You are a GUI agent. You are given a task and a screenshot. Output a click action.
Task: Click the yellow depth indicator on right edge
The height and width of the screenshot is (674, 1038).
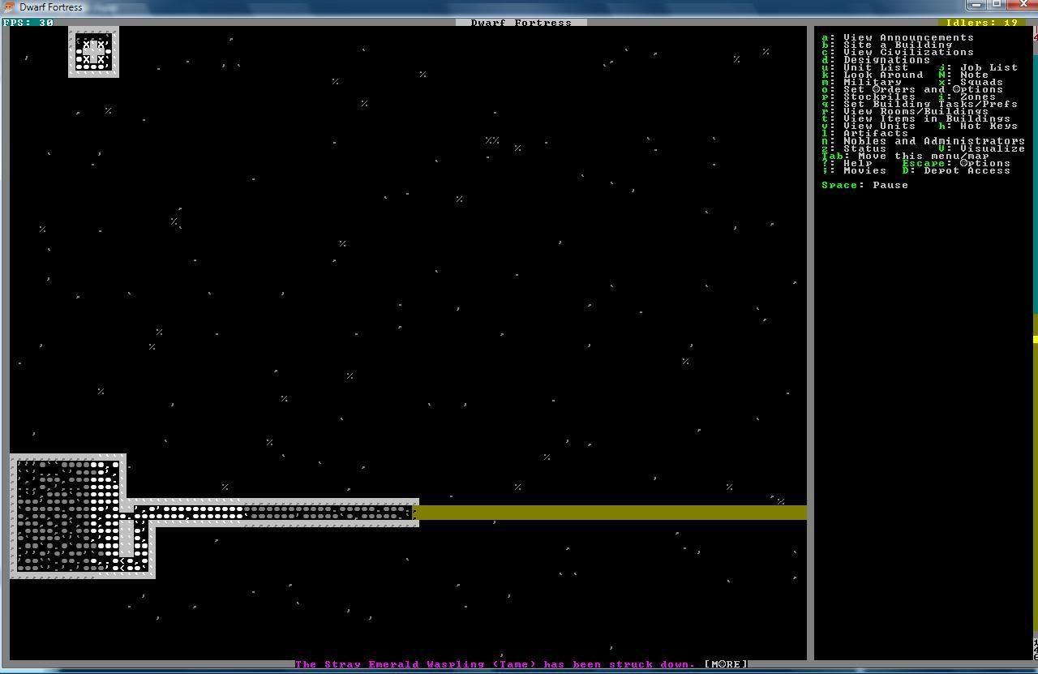pyautogui.click(x=1036, y=339)
